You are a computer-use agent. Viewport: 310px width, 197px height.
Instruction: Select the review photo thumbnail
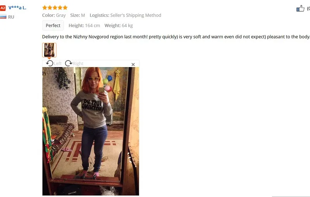point(49,50)
